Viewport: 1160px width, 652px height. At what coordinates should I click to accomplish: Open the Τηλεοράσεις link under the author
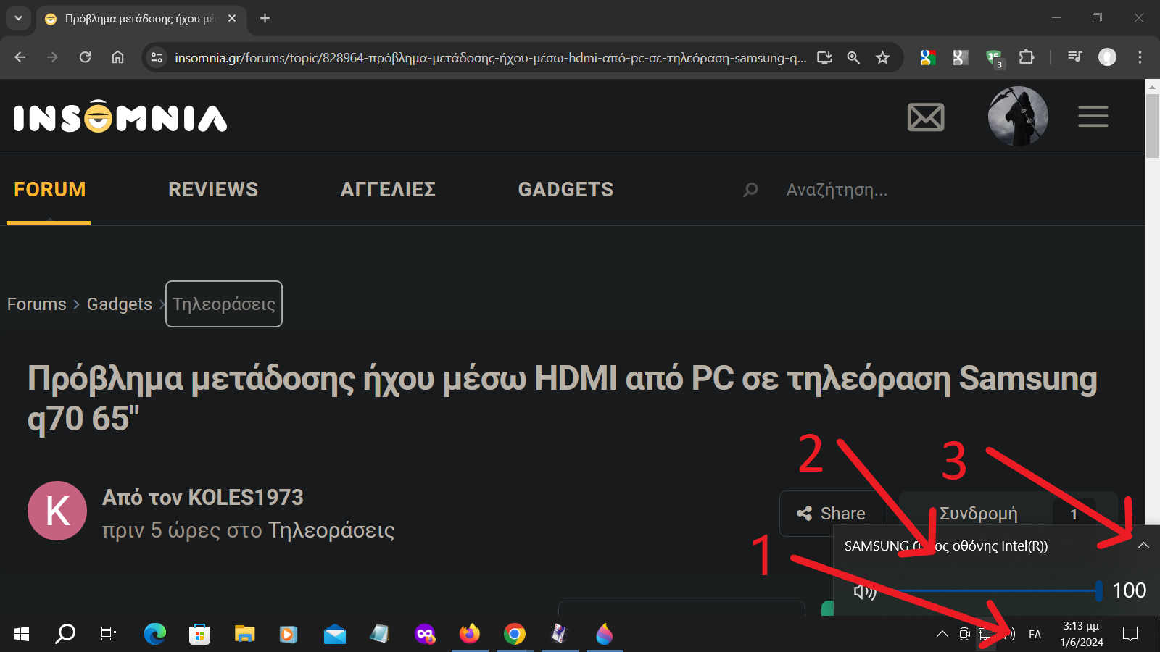pyautogui.click(x=331, y=530)
